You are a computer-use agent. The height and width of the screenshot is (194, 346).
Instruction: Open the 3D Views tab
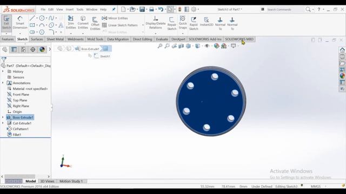pyautogui.click(x=47, y=181)
